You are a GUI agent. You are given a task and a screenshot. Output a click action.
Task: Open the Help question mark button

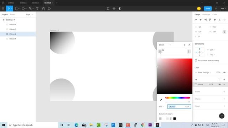point(222,116)
